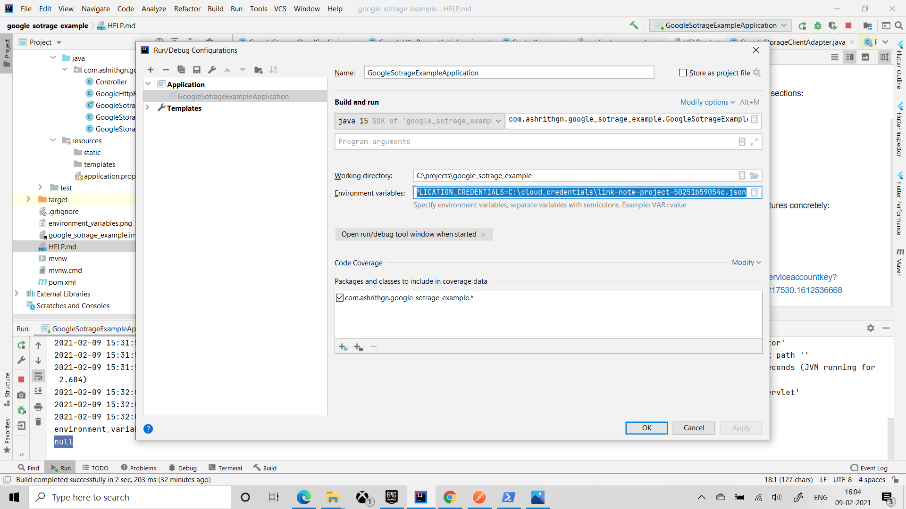Expand the program arguments field
The height and width of the screenshot is (509, 906).
coord(754,142)
